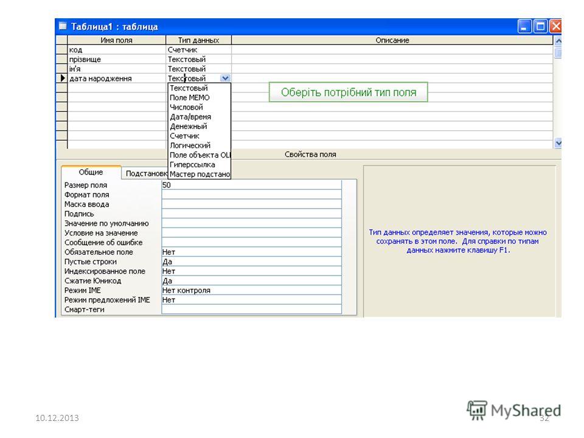
Task: Maximize the Таблица1 window
Action: coord(540,26)
